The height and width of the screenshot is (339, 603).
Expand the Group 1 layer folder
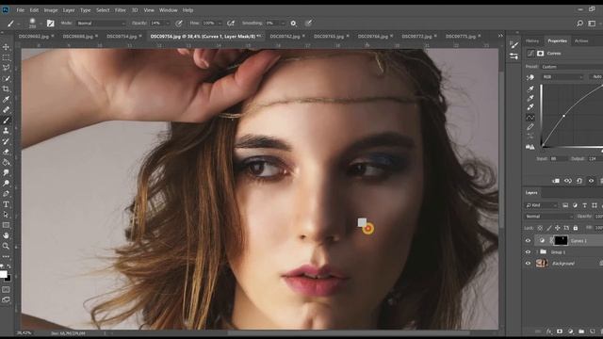(537, 252)
